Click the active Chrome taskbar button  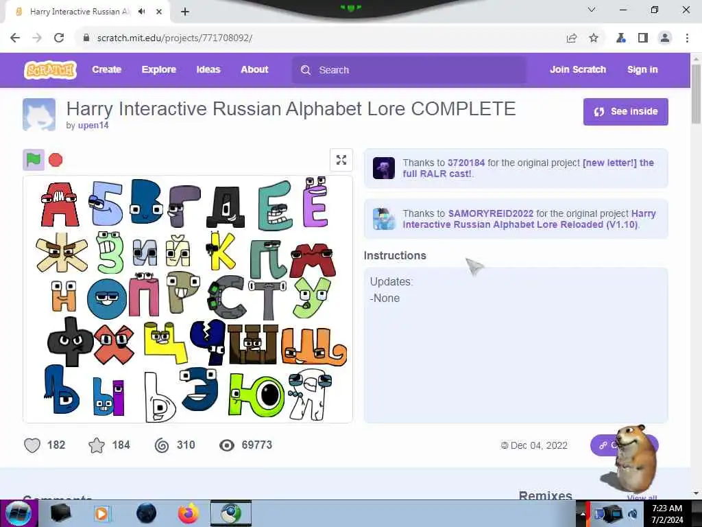[231, 513]
